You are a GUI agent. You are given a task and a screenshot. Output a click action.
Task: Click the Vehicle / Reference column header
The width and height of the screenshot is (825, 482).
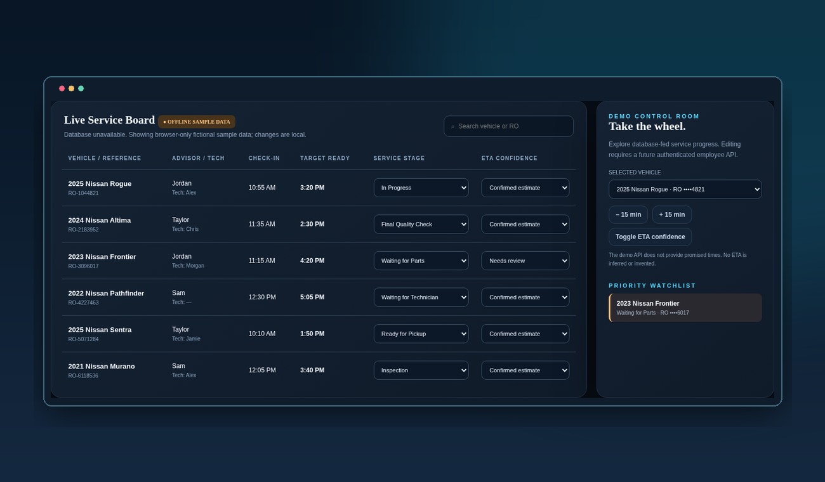tap(105, 159)
